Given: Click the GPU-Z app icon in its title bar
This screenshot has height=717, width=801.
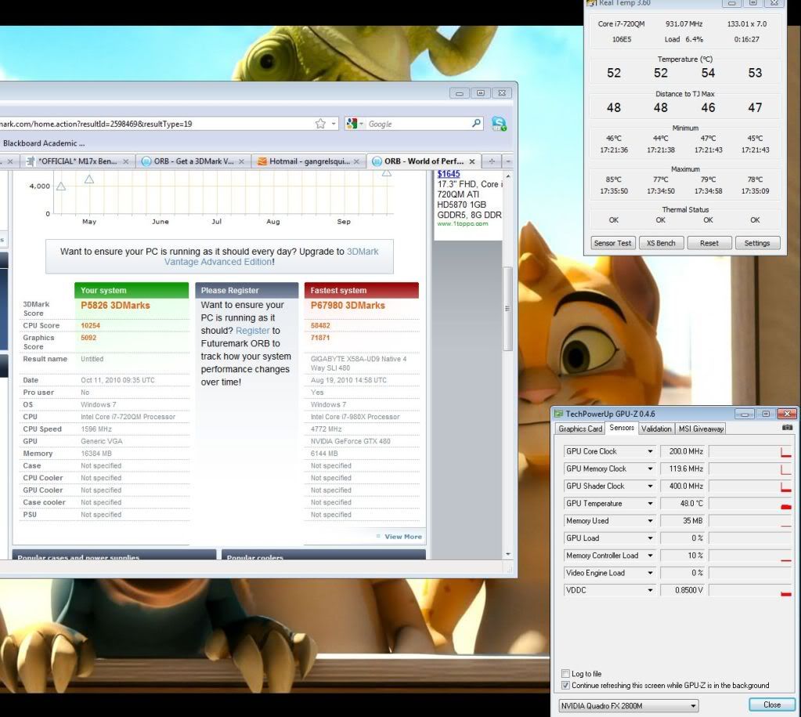Looking at the screenshot, I should pos(559,414).
